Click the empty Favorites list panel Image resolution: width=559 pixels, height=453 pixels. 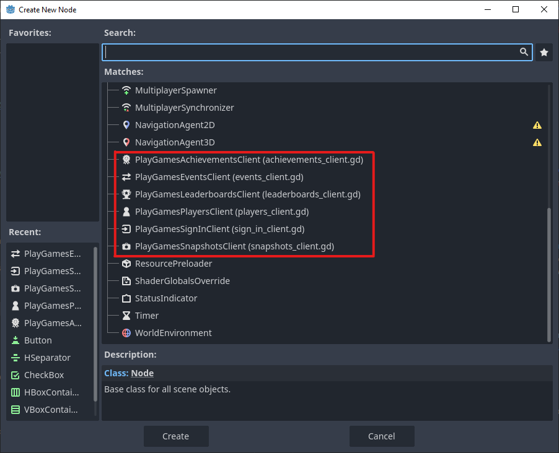pos(53,132)
